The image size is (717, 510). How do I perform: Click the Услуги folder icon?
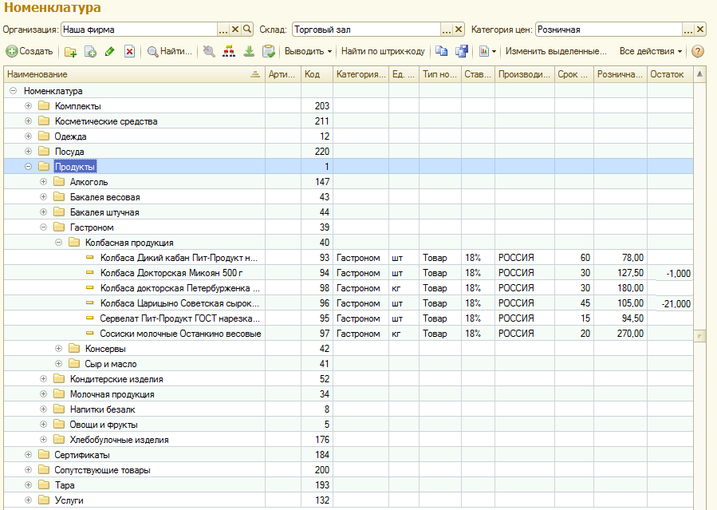pos(44,500)
